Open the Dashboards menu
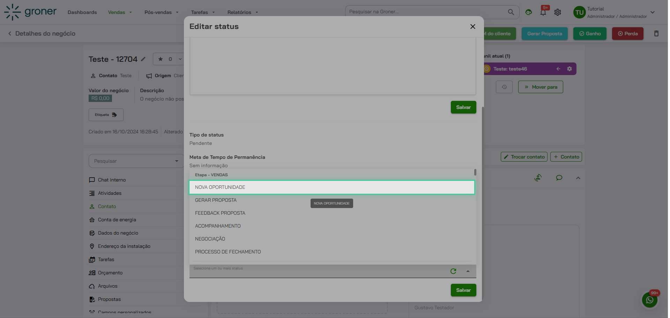The height and width of the screenshot is (318, 670). click(x=82, y=12)
